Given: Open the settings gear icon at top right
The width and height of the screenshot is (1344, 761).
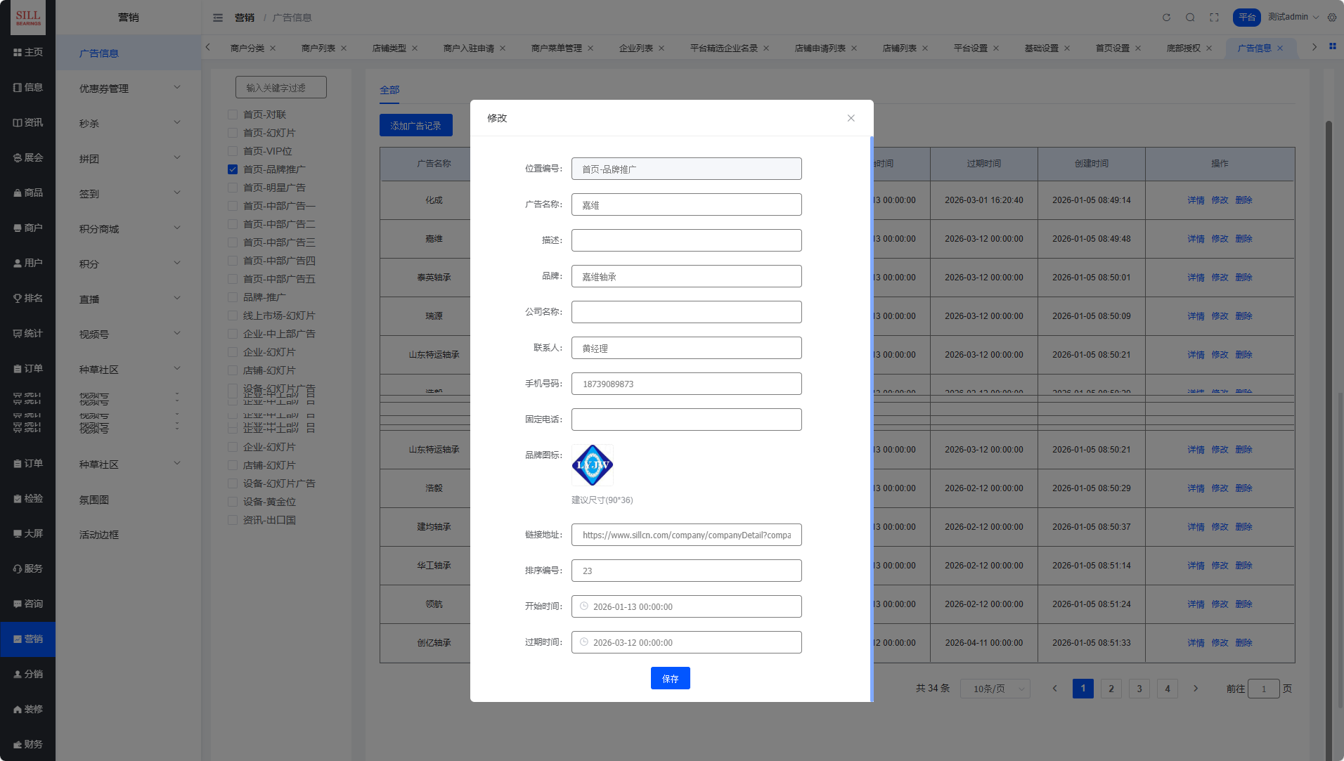Looking at the screenshot, I should (1332, 18).
